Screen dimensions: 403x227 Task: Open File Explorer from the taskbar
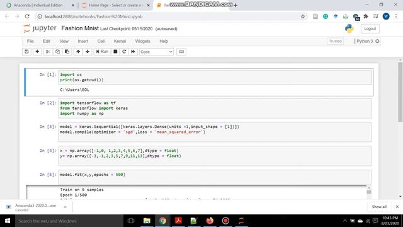click(147, 221)
